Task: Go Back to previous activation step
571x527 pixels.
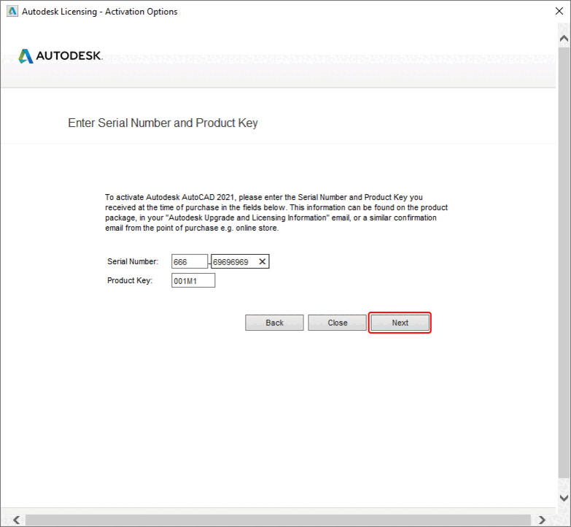Action: click(x=274, y=323)
